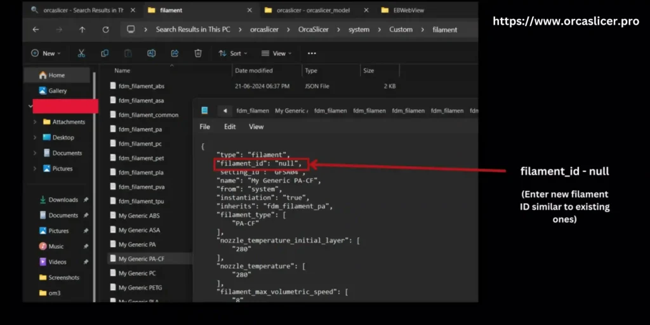Open Notepad File menu

coord(205,126)
